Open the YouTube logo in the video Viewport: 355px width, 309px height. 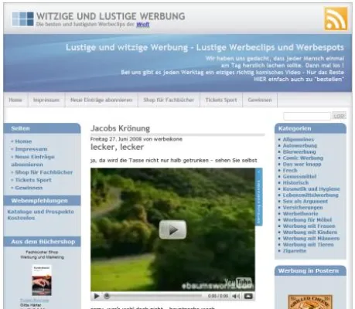[x=237, y=283]
